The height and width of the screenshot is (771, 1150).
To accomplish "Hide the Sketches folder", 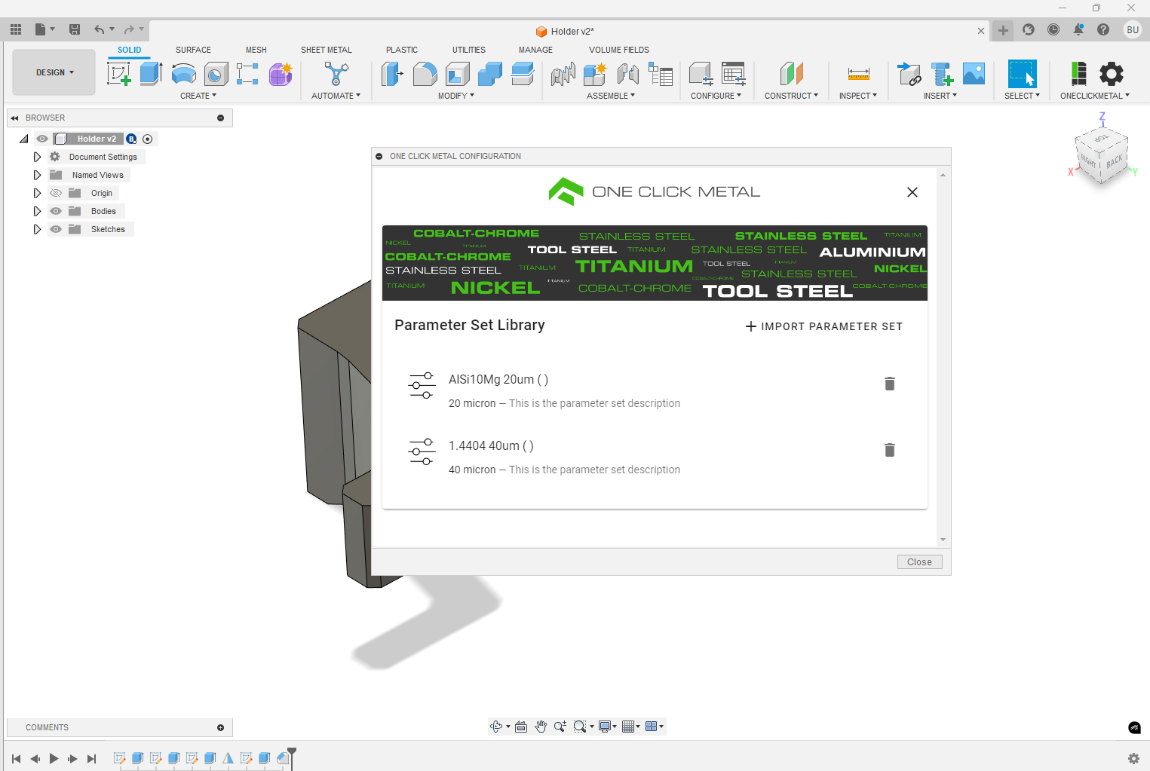I will click(56, 229).
